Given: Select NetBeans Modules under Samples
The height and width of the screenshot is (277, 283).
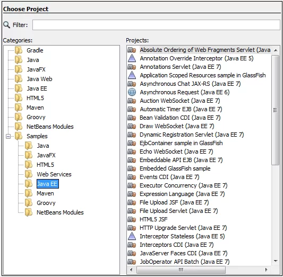Looking at the screenshot, I should click(x=60, y=212).
